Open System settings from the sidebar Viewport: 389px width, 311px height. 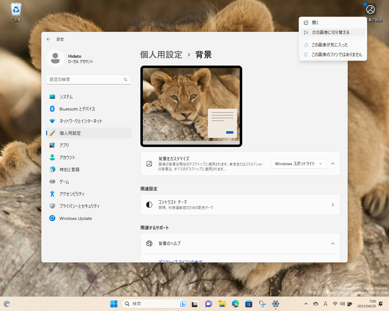66,97
